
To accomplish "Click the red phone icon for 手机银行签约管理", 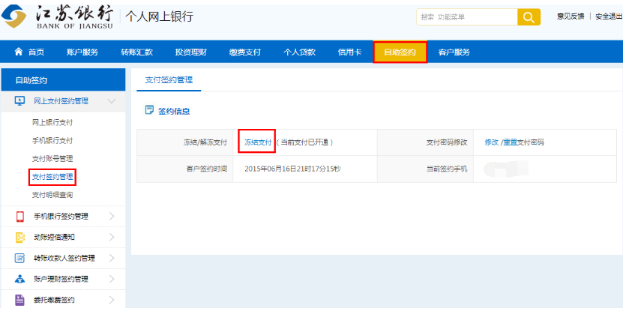I will point(20,217).
